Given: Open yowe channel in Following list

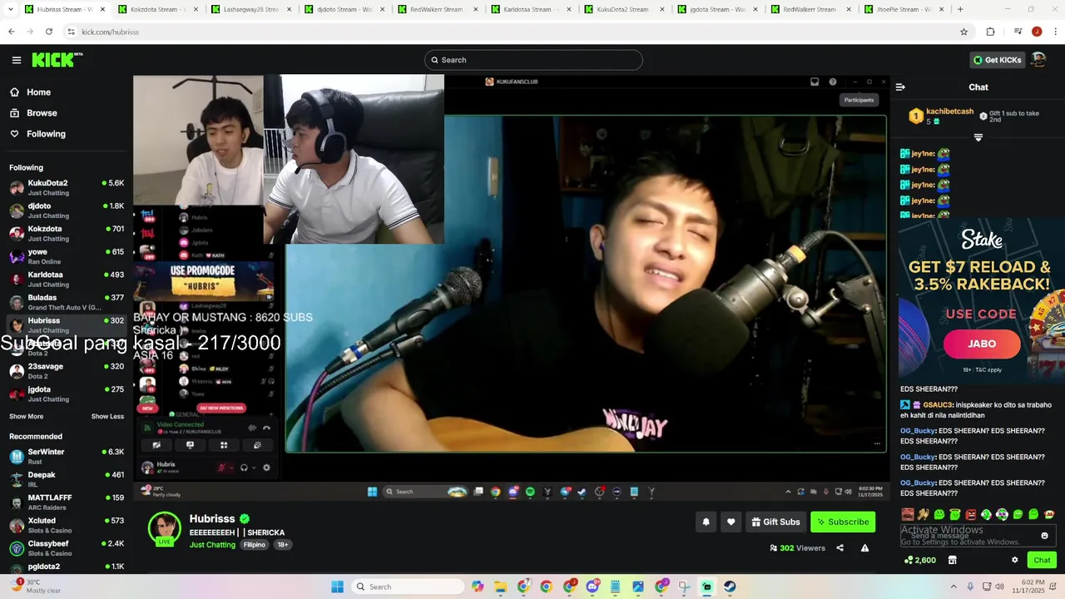Looking at the screenshot, I should pos(67,256).
